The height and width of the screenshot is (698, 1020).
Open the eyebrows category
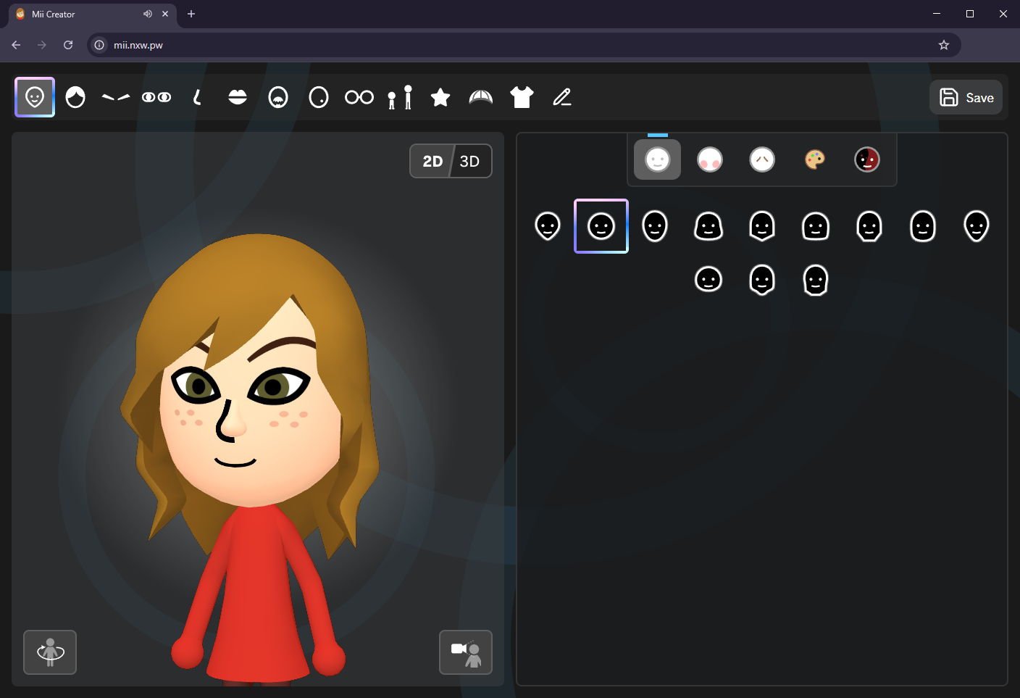point(116,97)
